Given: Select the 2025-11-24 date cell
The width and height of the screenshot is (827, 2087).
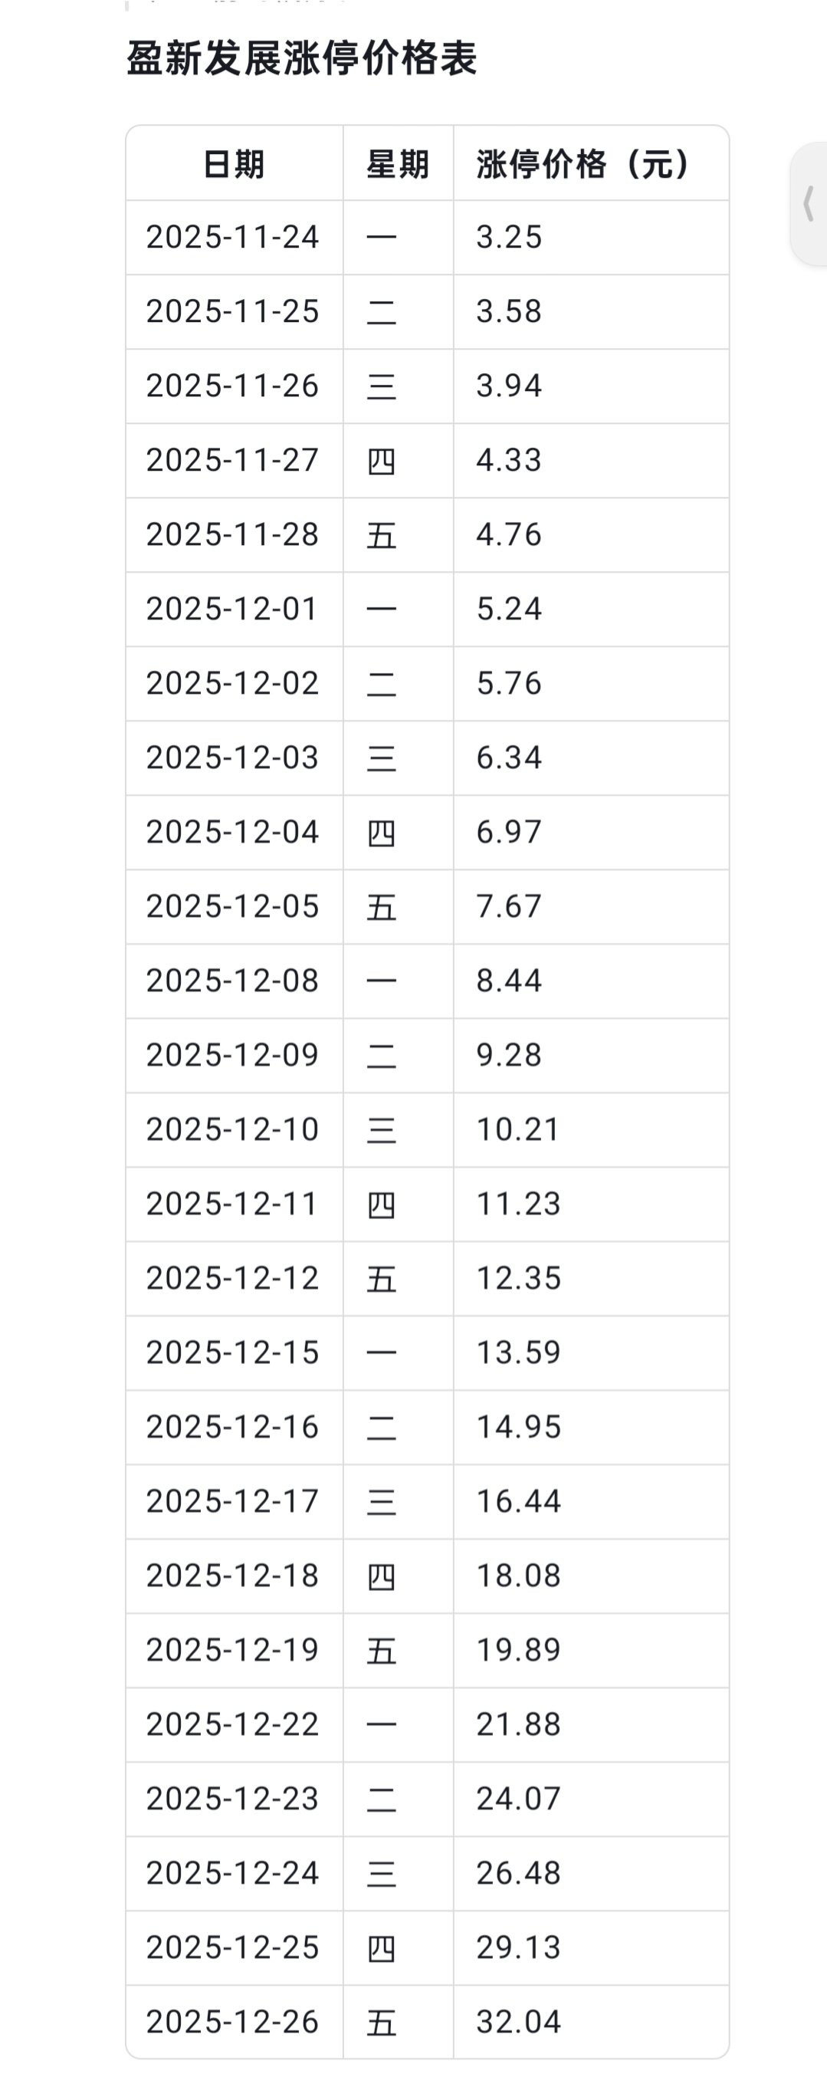Looking at the screenshot, I should 232,238.
